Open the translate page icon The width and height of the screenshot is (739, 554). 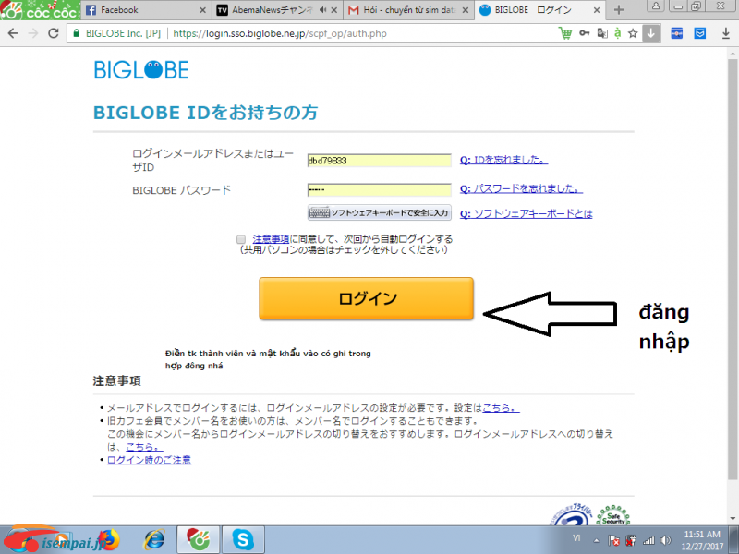click(602, 33)
